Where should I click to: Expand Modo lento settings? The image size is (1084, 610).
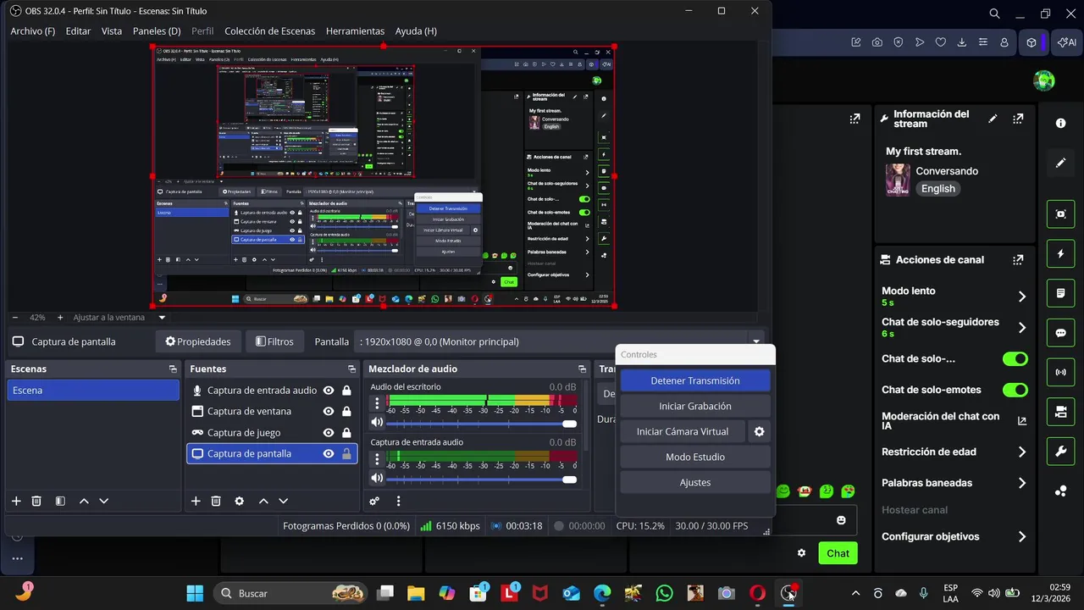[x=1021, y=297]
